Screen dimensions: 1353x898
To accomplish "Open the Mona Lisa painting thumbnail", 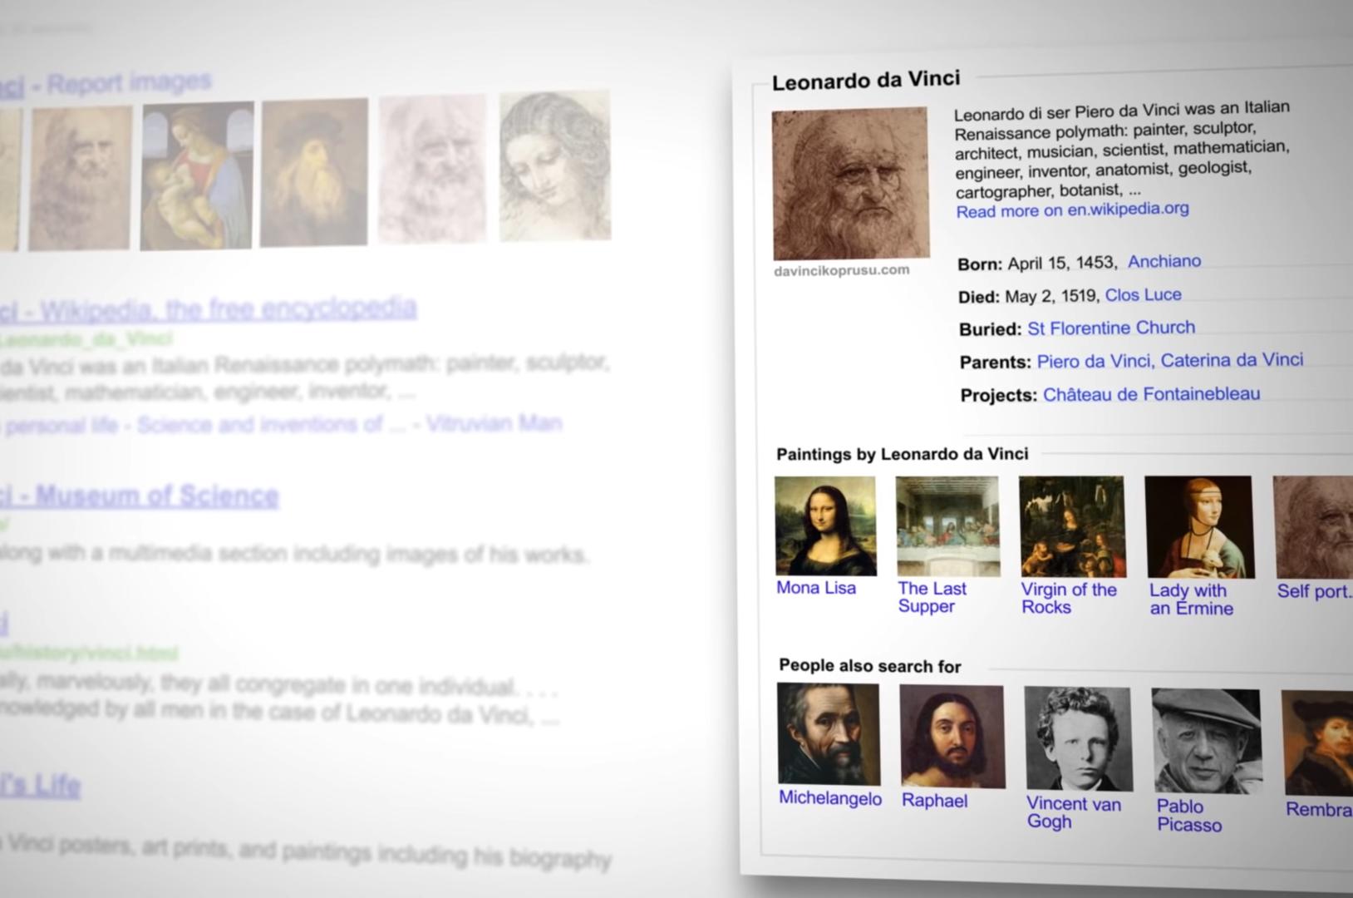I will pos(825,525).
